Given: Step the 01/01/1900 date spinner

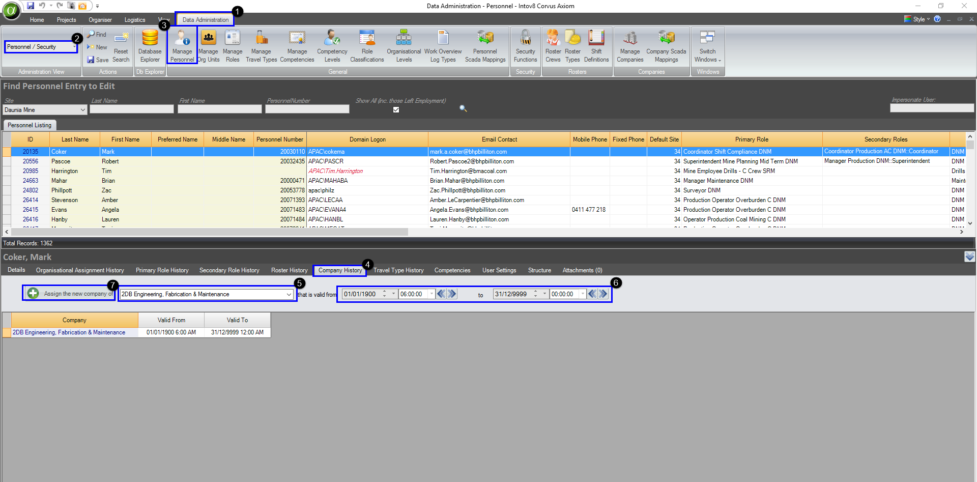Looking at the screenshot, I should (384, 294).
